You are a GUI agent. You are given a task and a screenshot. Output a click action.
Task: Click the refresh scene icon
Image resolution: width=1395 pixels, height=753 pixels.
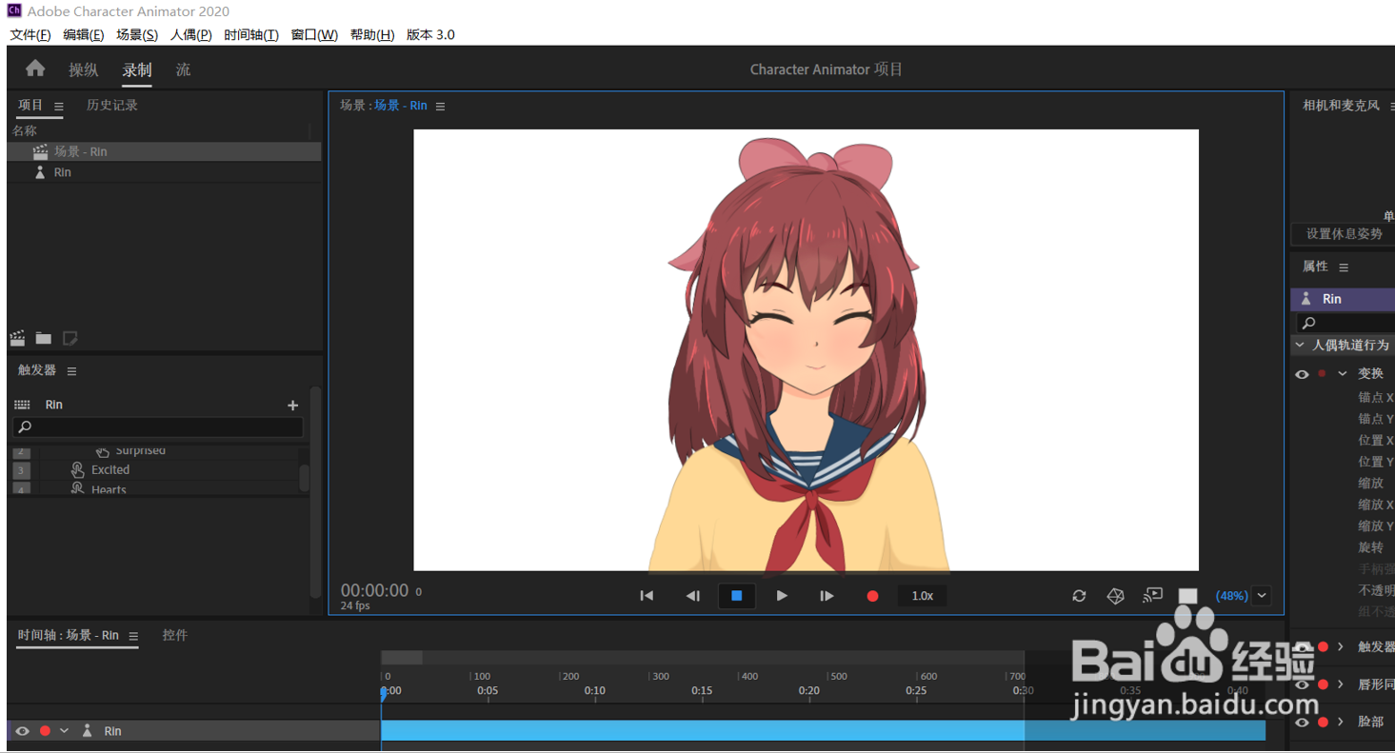pyautogui.click(x=1079, y=596)
